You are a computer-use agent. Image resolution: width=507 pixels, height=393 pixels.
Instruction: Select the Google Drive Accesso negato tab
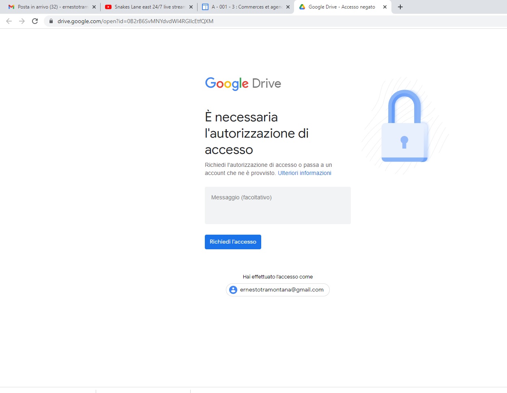coord(341,7)
